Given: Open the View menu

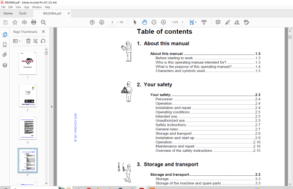Looking at the screenshot, I should [x=19, y=7].
